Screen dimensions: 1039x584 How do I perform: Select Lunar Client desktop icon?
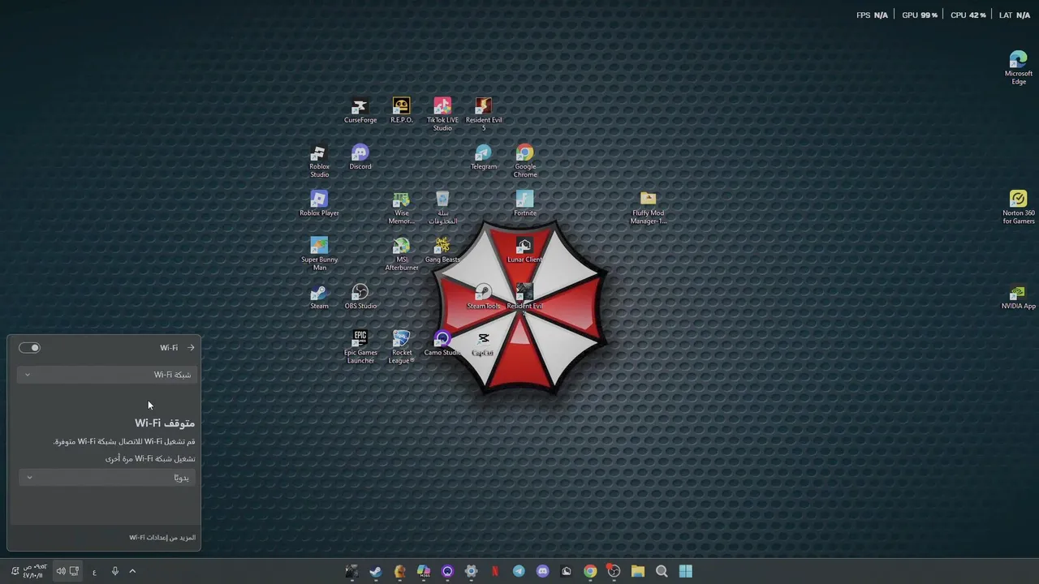tap(524, 250)
